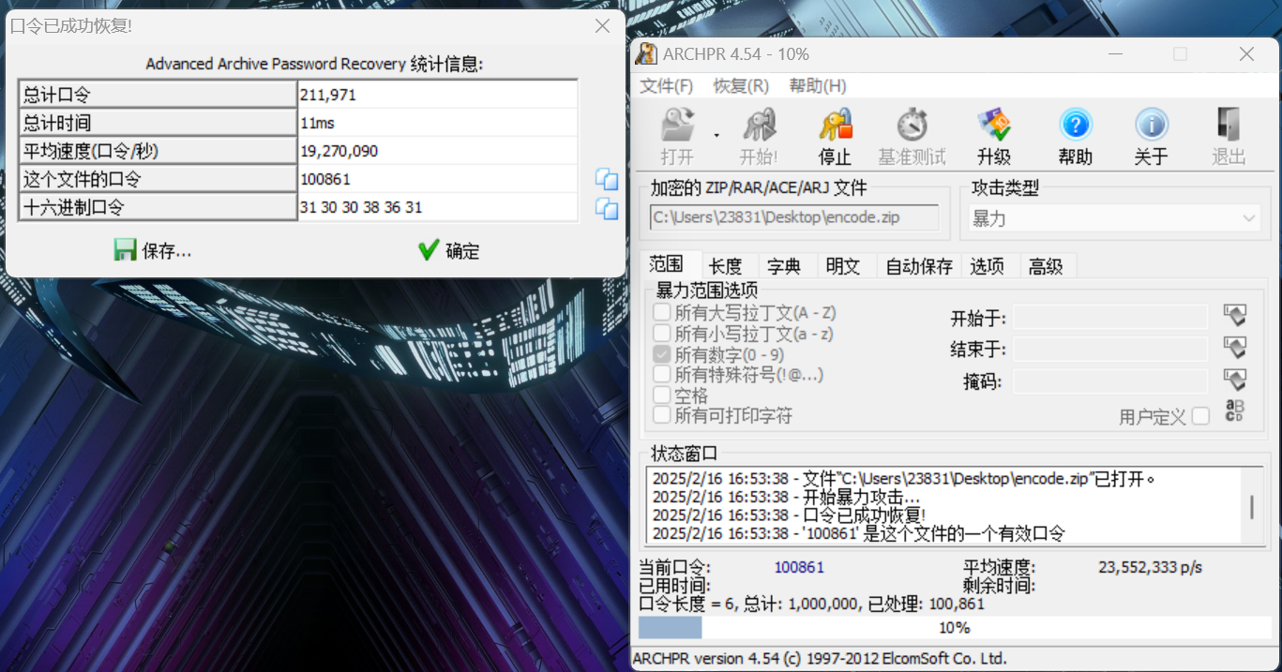Copy the 这个文件的口令 value with copy icon
Viewport: 1282px width, 672px height.
[607, 179]
